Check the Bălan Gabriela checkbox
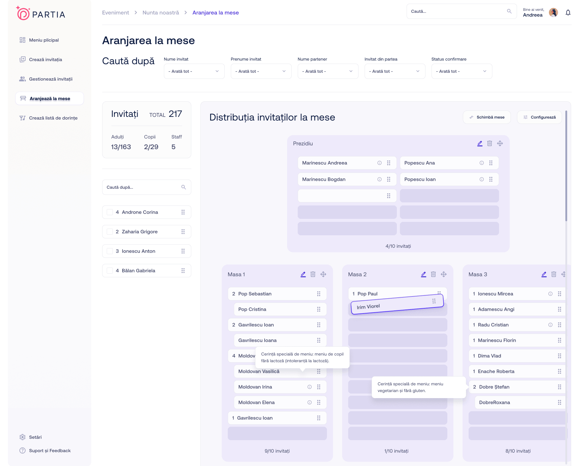 (x=110, y=271)
